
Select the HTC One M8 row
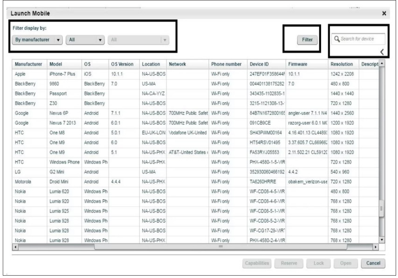[195, 133]
